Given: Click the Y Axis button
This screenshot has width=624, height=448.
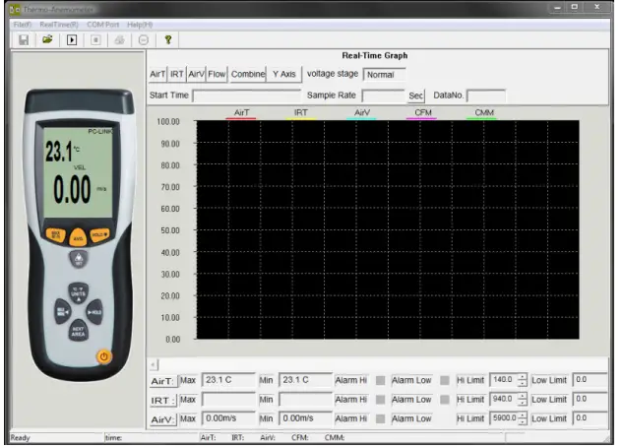Looking at the screenshot, I should pyautogui.click(x=284, y=74).
